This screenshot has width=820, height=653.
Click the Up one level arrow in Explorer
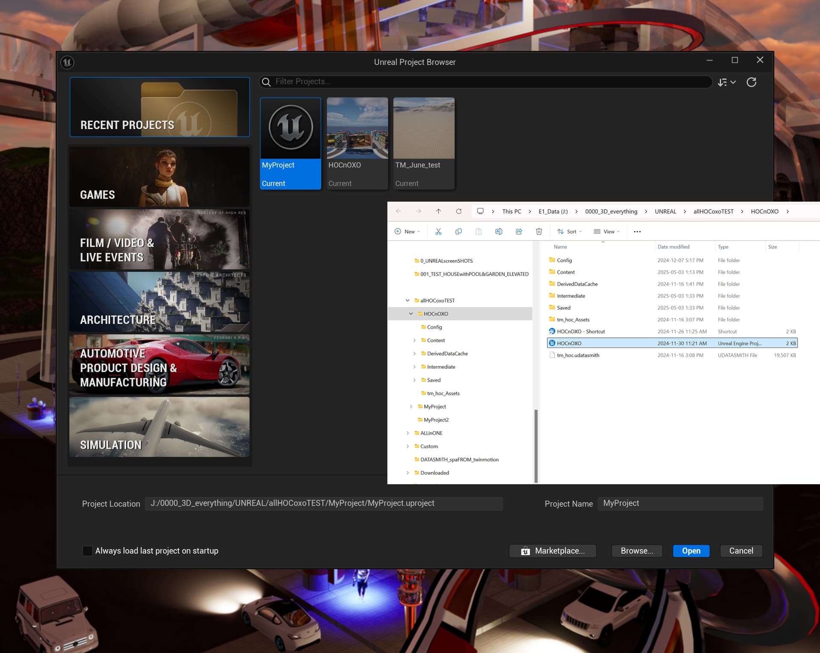pos(439,211)
